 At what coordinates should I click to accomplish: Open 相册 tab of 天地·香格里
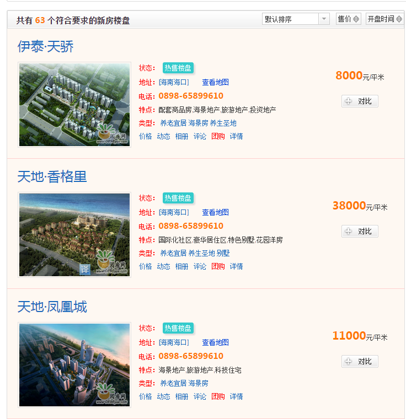pyautogui.click(x=182, y=266)
